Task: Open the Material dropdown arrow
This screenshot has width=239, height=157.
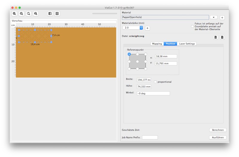Action: 214,17
